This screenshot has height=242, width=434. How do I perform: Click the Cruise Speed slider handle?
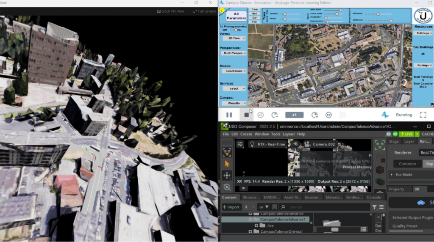337,14
